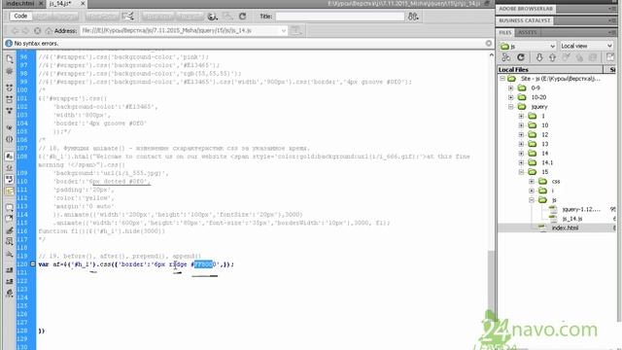Go back in browser navigation bar
The image size is (622, 350).
15,30
